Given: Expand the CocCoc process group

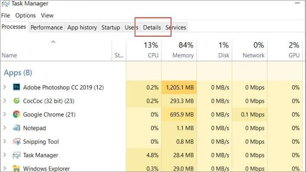Looking at the screenshot, I should tap(5, 101).
